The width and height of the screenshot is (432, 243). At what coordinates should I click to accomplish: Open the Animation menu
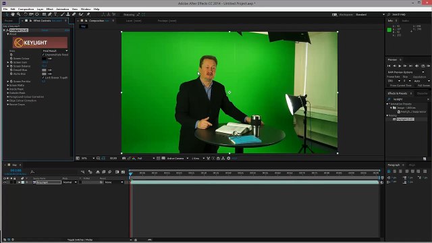click(63, 9)
